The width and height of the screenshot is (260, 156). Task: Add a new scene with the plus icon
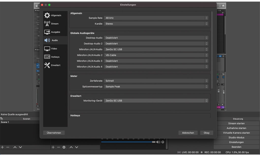pos(3,147)
